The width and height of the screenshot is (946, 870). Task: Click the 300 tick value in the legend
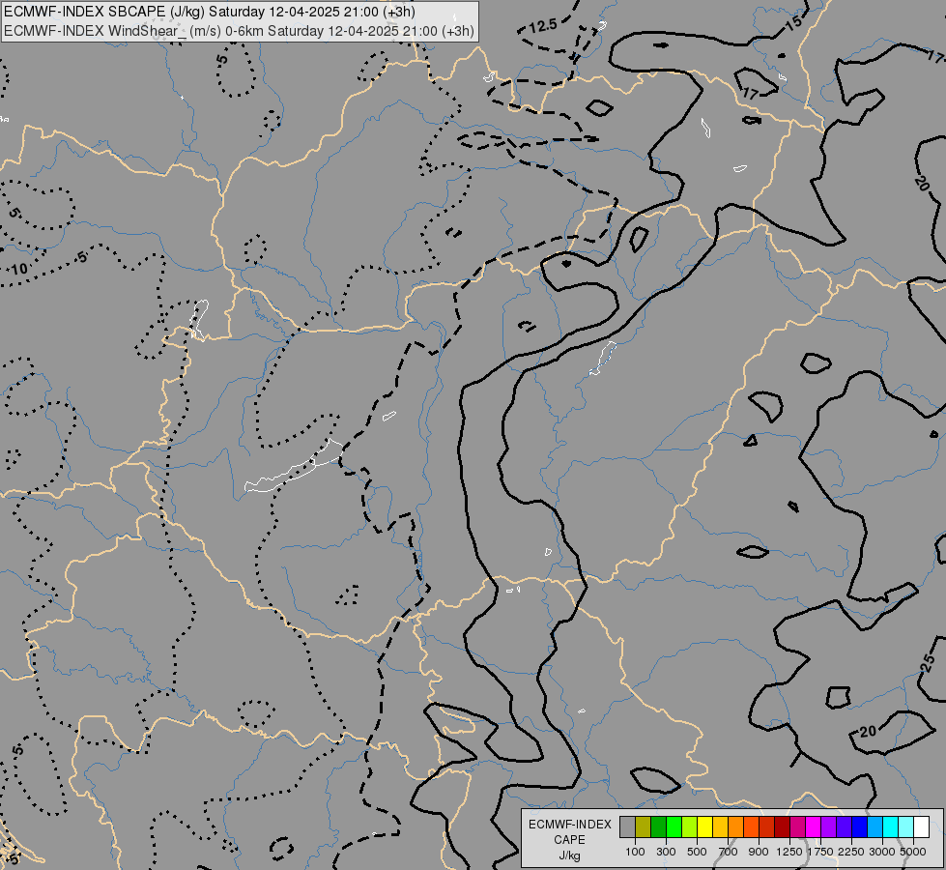point(666,852)
